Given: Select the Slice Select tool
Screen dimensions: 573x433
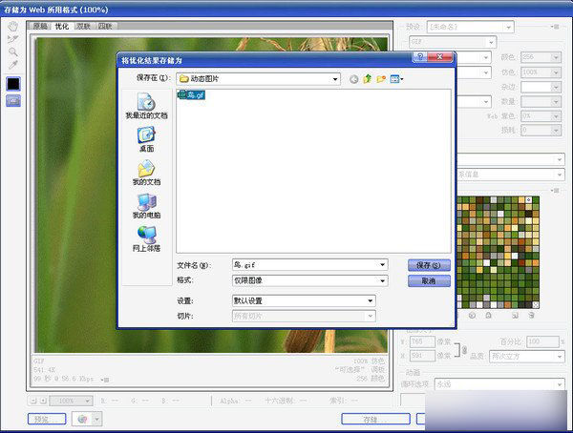Looking at the screenshot, I should click(x=12, y=38).
